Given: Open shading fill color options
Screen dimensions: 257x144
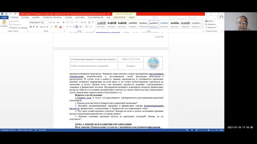Looking at the screenshot, I should pyautogui.click(x=87, y=27).
